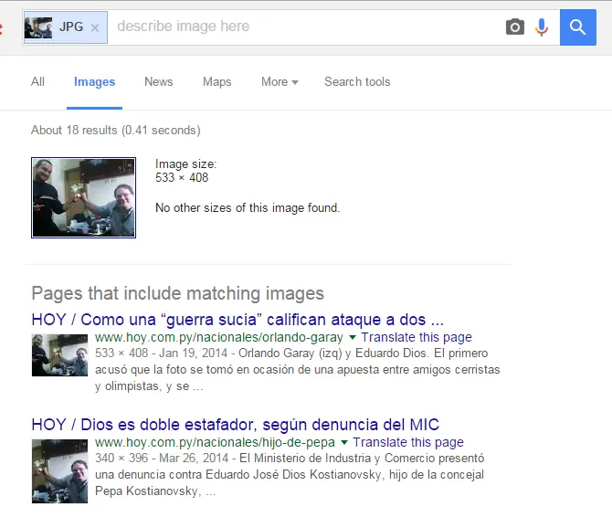612x517 pixels.
Task: Open 'Como una guerra sucia' HOY result
Action: [x=237, y=320]
